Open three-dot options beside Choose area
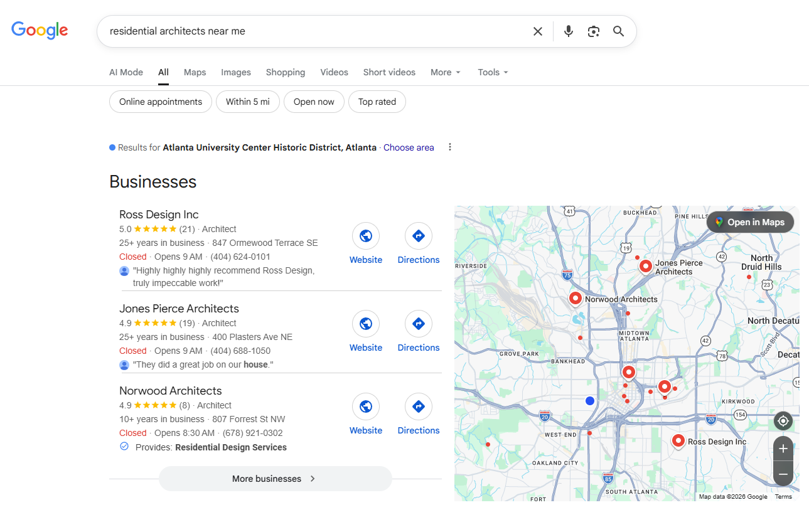This screenshot has height=510, width=809. click(450, 147)
